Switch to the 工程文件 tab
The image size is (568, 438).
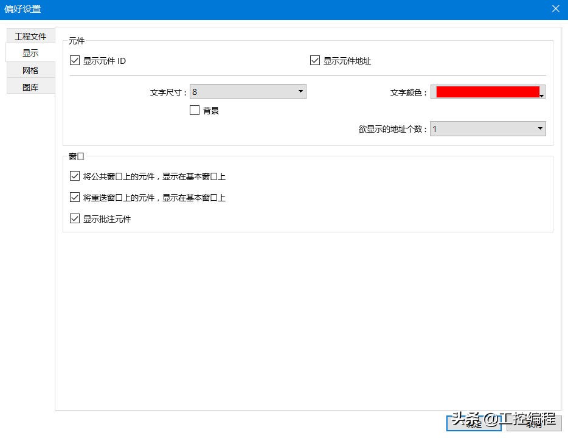30,35
